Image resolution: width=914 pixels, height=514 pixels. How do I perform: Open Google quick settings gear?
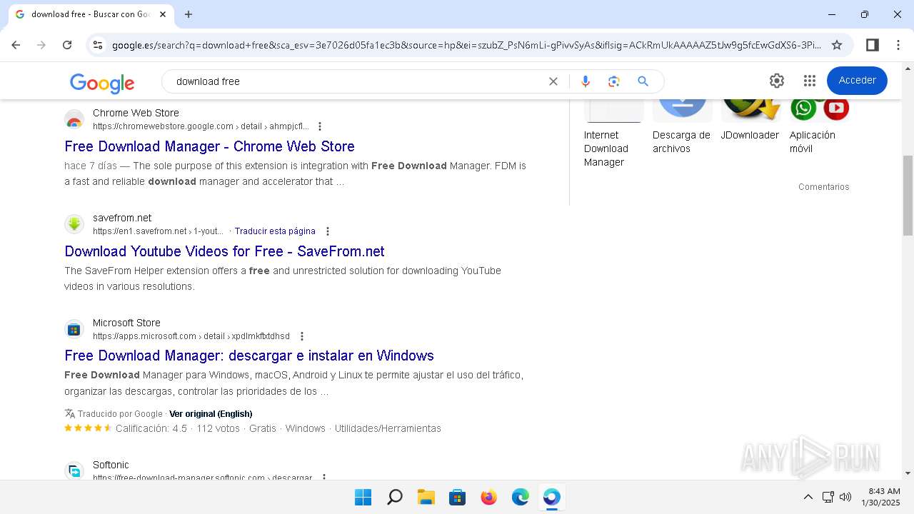(x=777, y=81)
